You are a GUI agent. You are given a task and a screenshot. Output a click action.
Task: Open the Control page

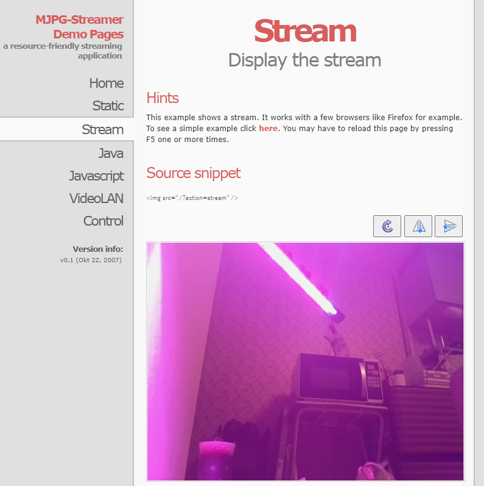point(103,221)
